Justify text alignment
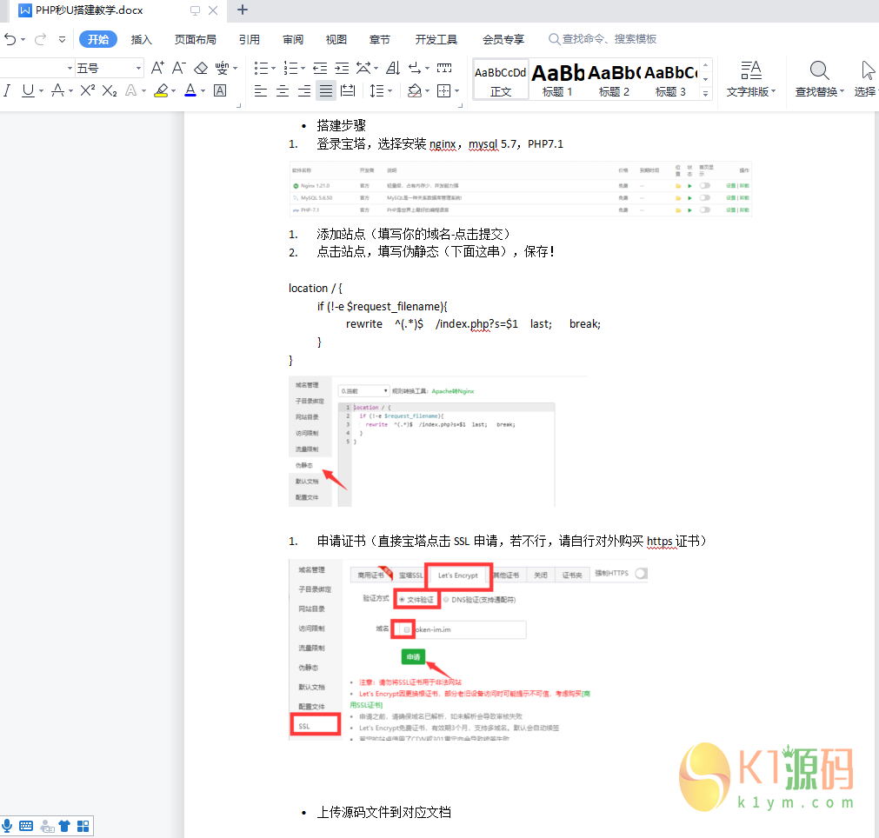Image resolution: width=879 pixels, height=838 pixels. 326,90
